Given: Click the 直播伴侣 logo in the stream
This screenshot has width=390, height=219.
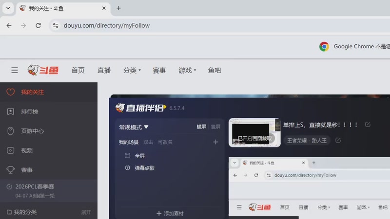Looking at the screenshot, I should [x=141, y=108].
